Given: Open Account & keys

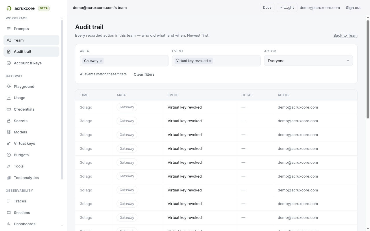Looking at the screenshot, I should [31, 63].
